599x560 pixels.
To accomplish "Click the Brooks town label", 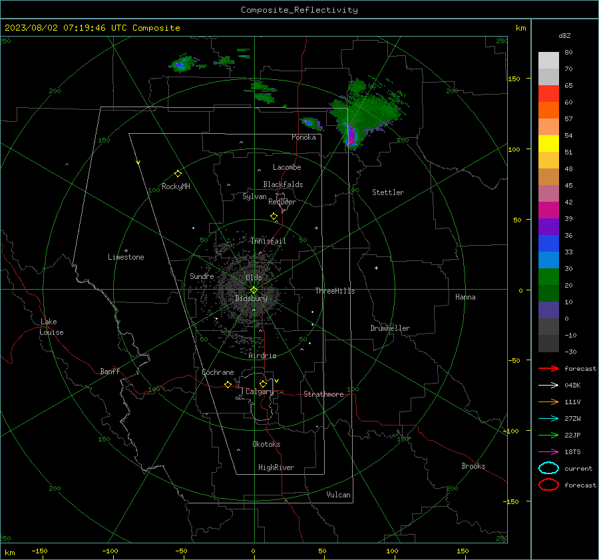I will click(473, 466).
